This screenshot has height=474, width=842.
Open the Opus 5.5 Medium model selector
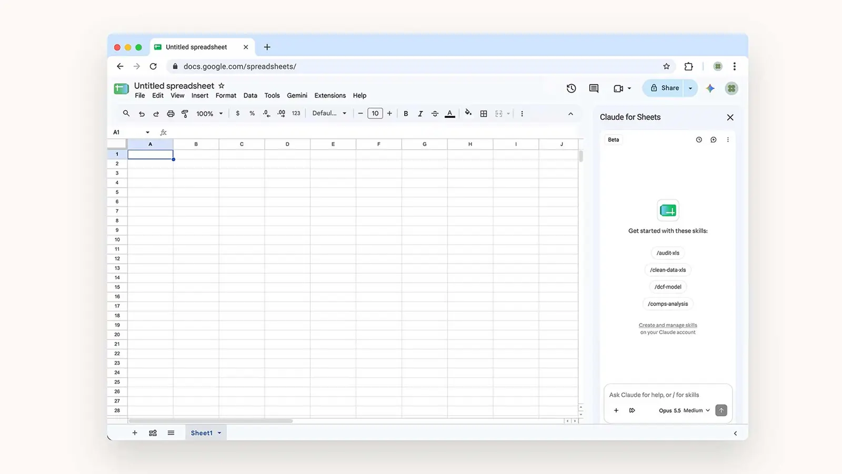tap(684, 410)
